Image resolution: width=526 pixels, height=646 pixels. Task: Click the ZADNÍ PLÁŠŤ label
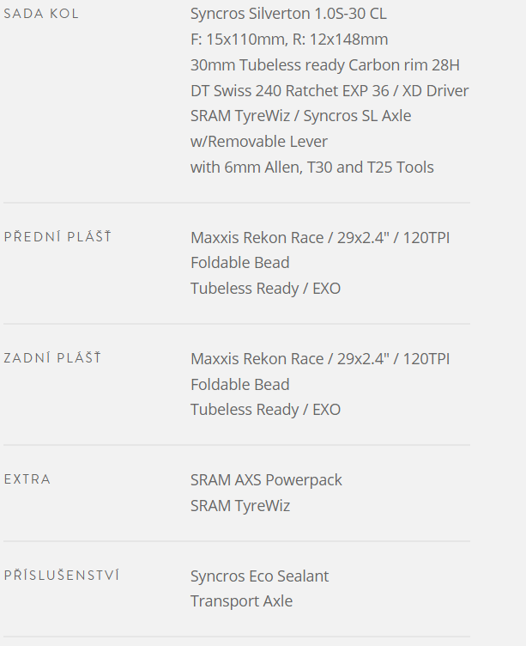tap(52, 357)
